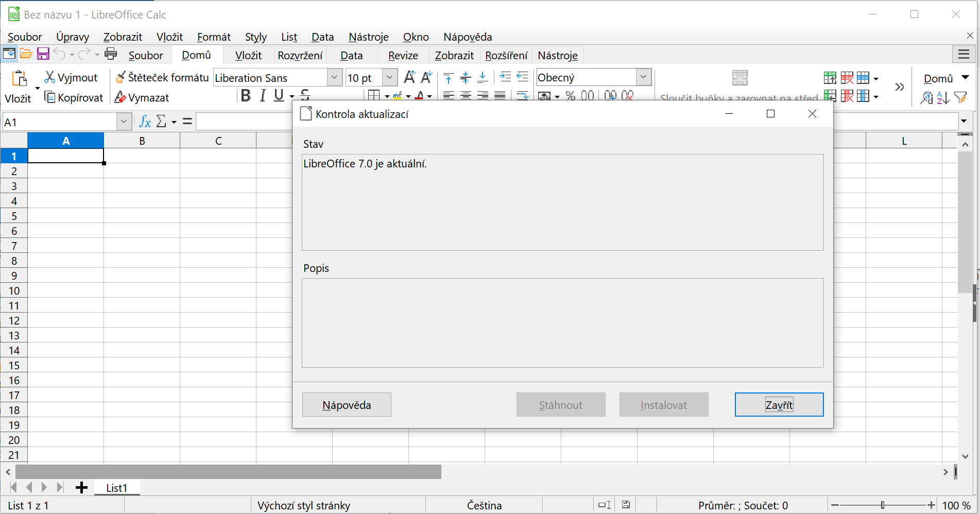Activate Štěteček formátu (clone formatting)
This screenshot has height=514, width=980.
coord(162,77)
